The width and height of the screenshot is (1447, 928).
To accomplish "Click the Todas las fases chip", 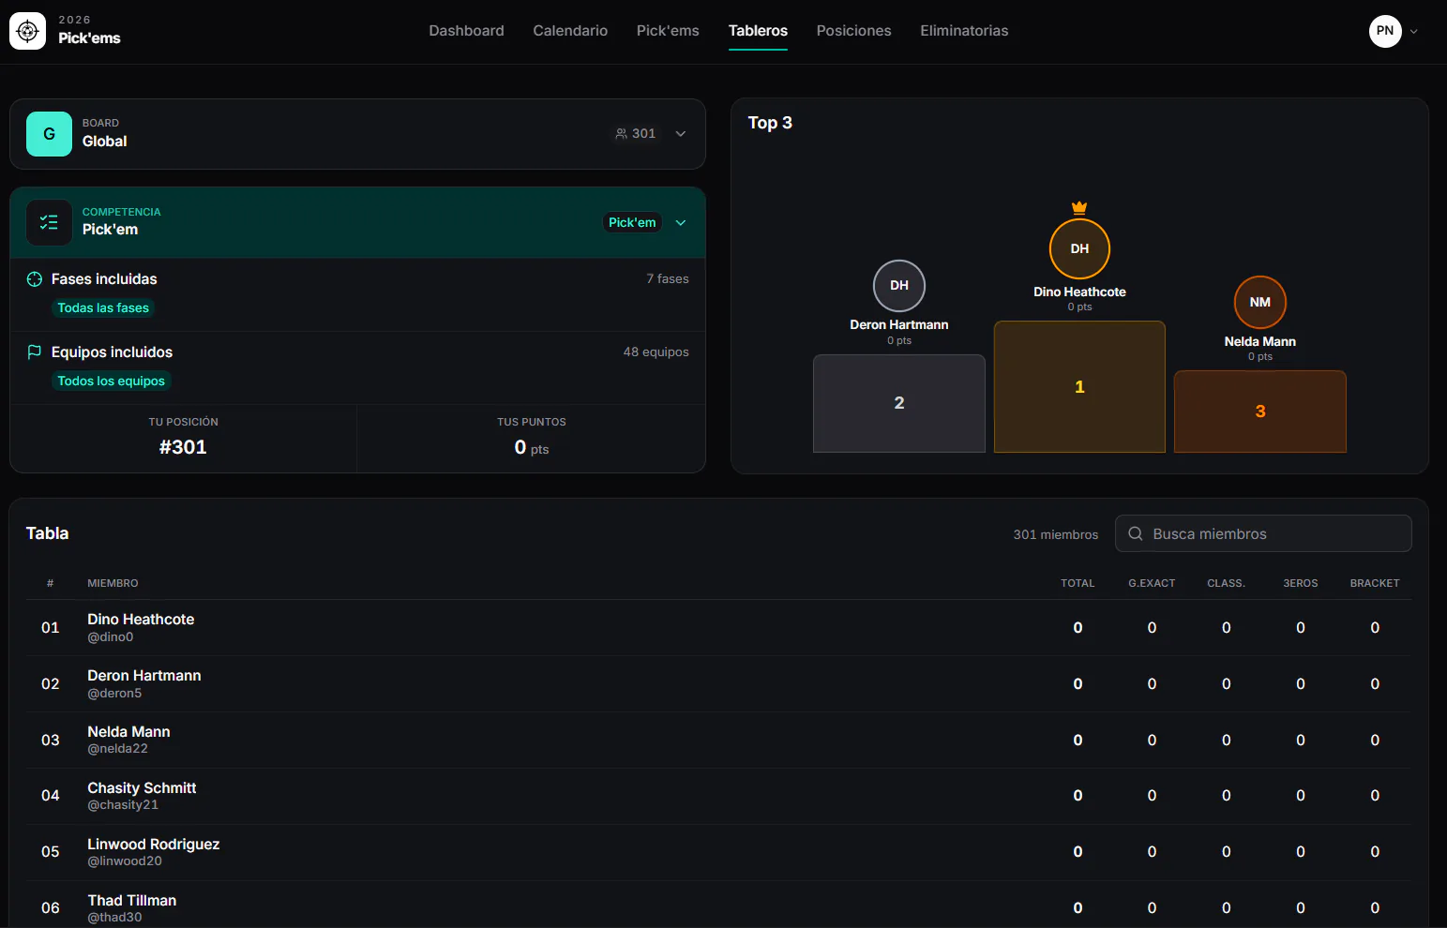I will tap(103, 308).
